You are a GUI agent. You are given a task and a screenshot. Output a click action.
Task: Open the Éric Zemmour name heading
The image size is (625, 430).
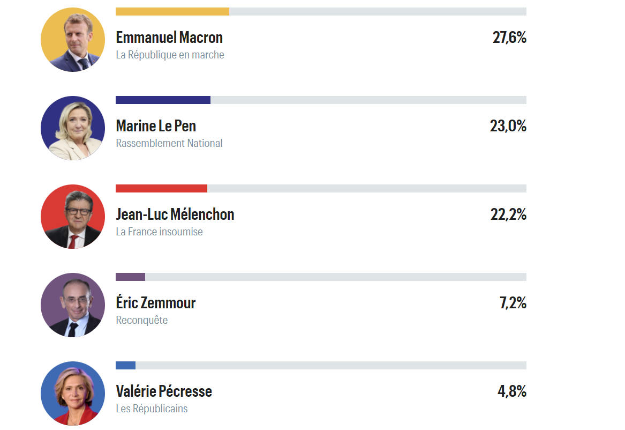pyautogui.click(x=156, y=303)
